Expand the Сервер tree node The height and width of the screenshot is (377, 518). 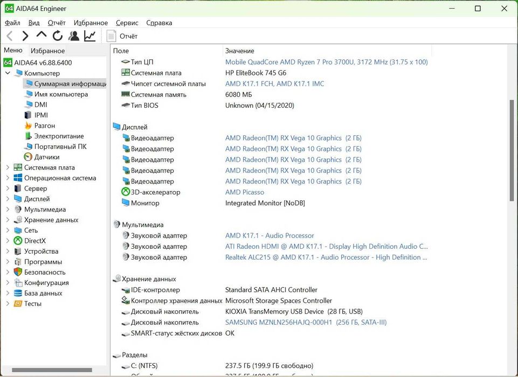point(8,188)
